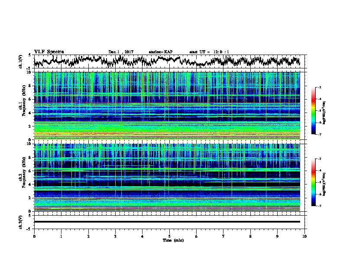Click the time axis tick label "3"
343x265 pixels.
(115, 236)
